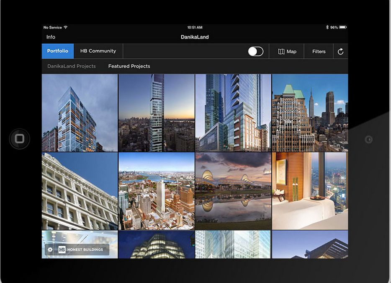Click the iPad home button
Screen dimensions: 391x283
click(x=19, y=139)
